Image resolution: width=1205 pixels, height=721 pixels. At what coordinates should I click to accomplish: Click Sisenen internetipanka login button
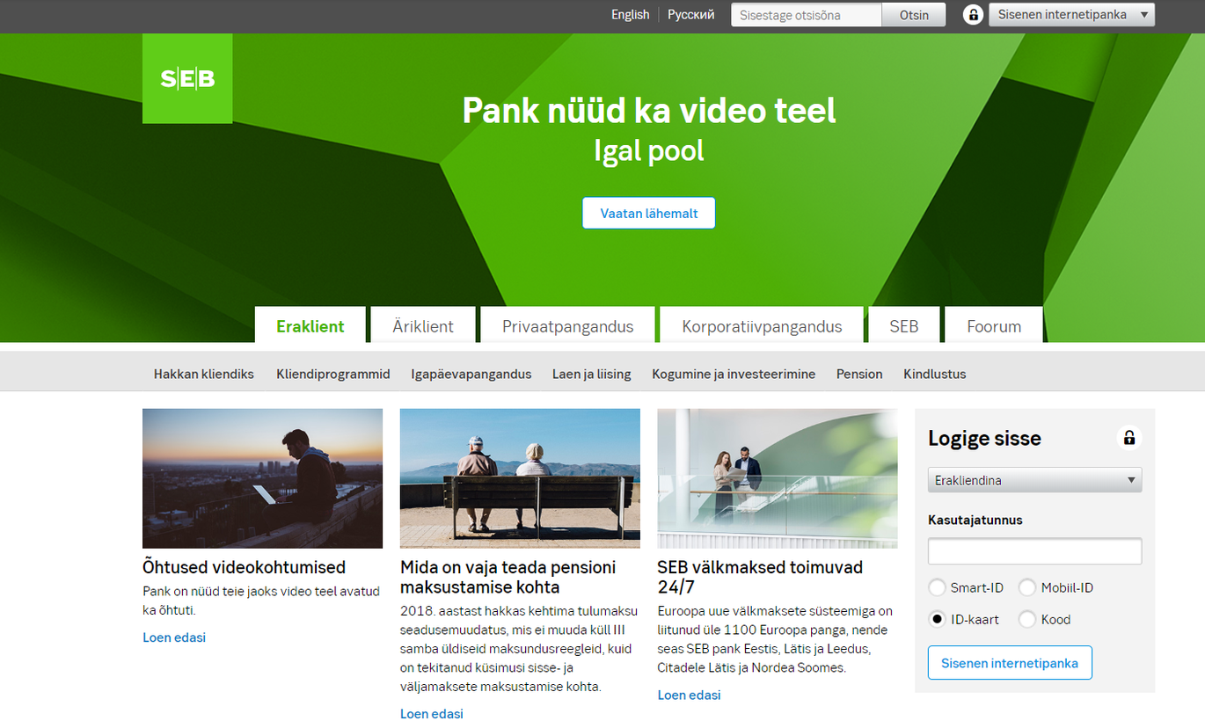pyautogui.click(x=1010, y=663)
